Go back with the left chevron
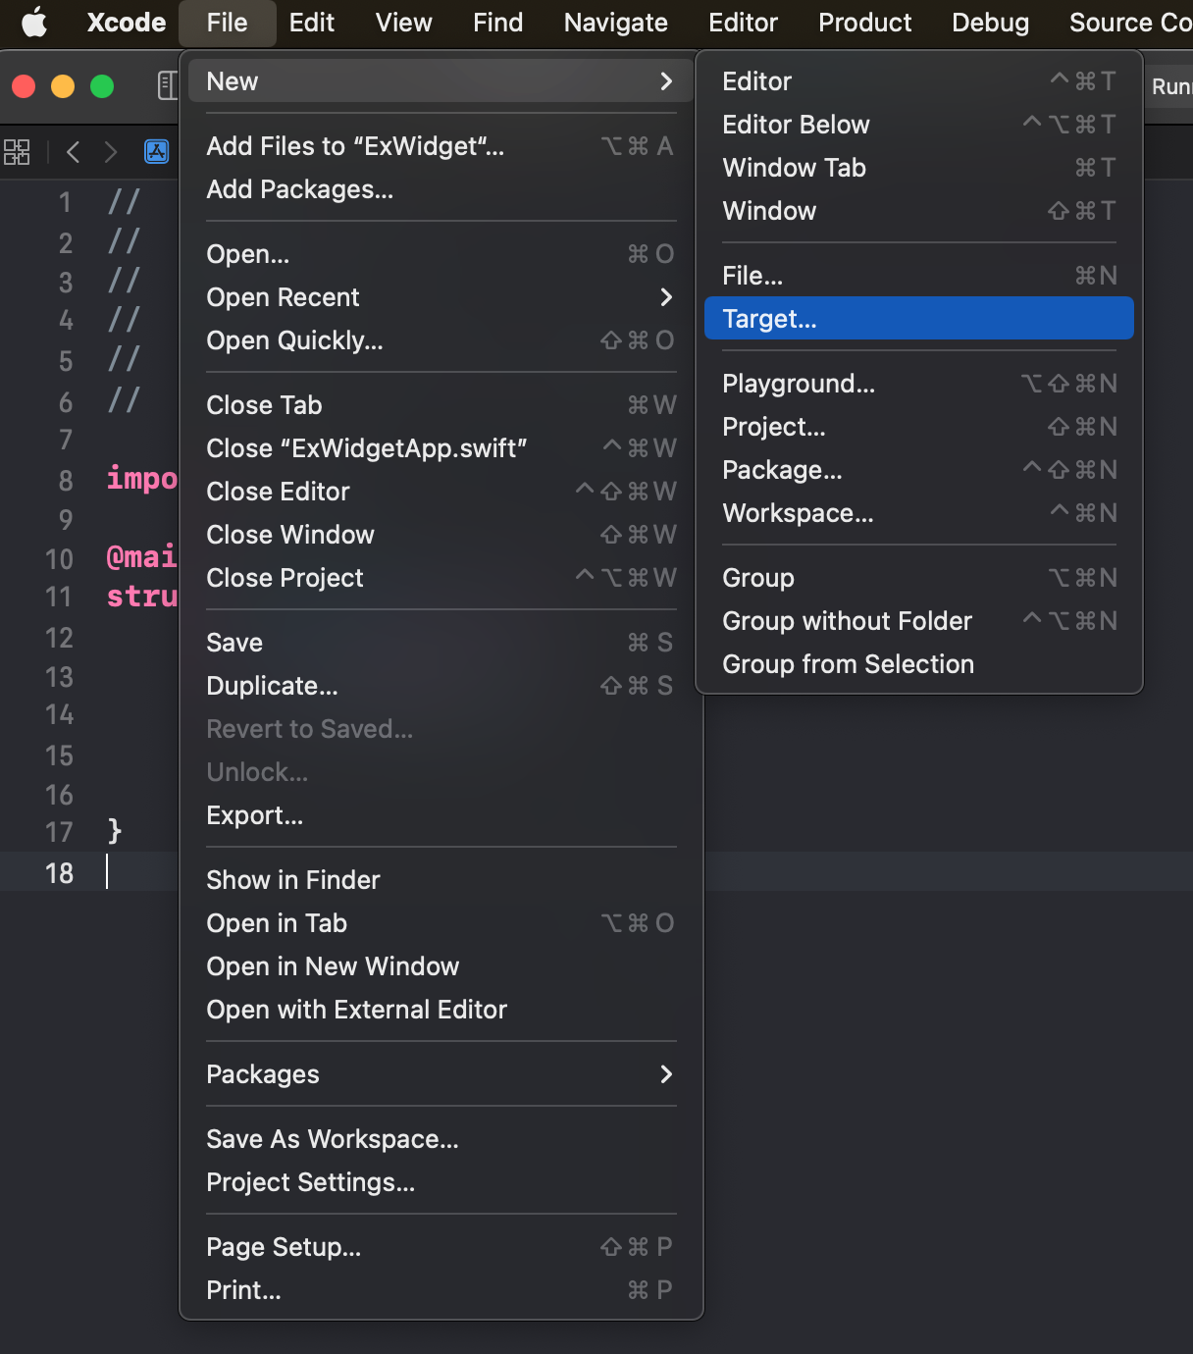This screenshot has height=1354, width=1193. 73,151
